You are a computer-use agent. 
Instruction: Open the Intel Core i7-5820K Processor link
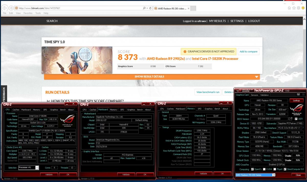pos(215,59)
